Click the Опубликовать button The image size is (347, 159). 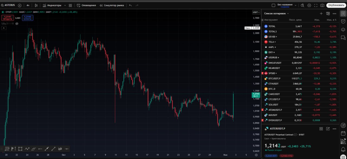[336, 5]
